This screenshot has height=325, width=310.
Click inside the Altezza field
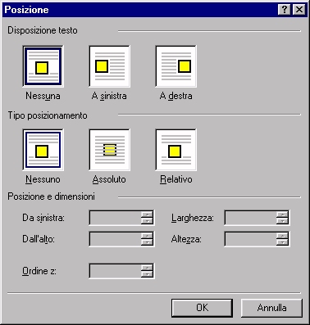pyautogui.click(x=250, y=239)
